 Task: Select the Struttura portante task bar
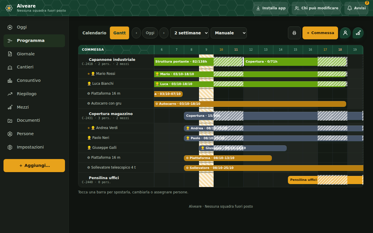(199, 62)
